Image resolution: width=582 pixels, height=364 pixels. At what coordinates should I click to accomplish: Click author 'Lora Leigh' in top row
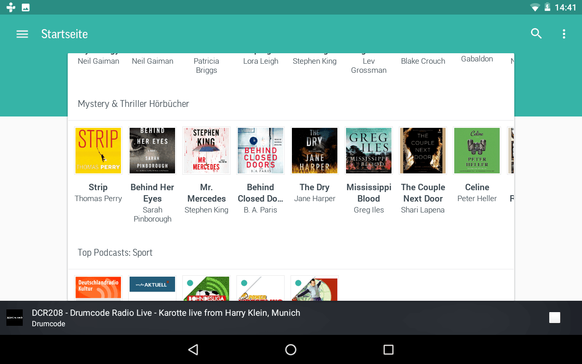click(x=261, y=61)
